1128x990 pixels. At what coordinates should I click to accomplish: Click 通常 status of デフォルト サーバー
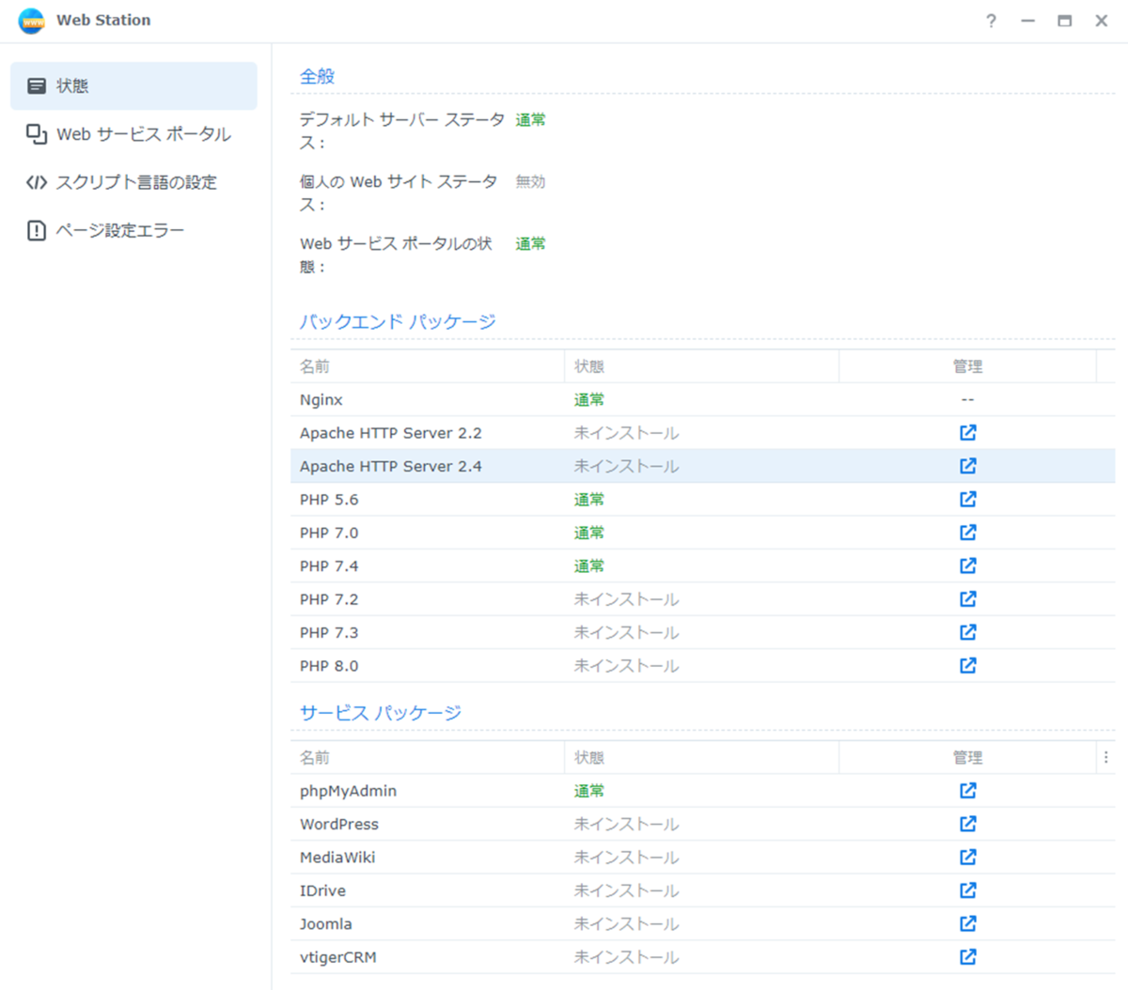coord(530,119)
